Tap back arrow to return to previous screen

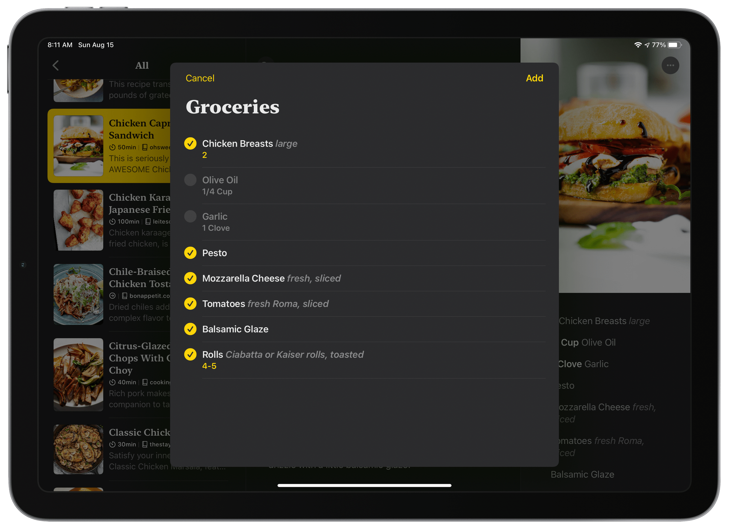click(56, 65)
